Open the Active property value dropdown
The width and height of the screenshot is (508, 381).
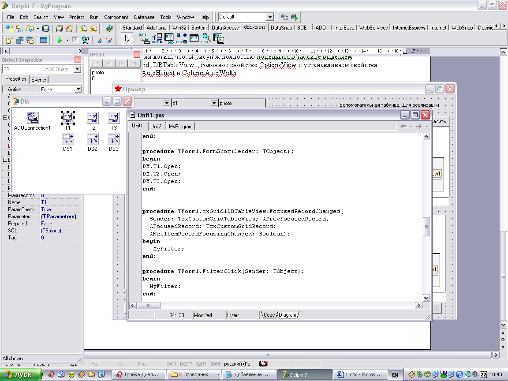(x=78, y=90)
